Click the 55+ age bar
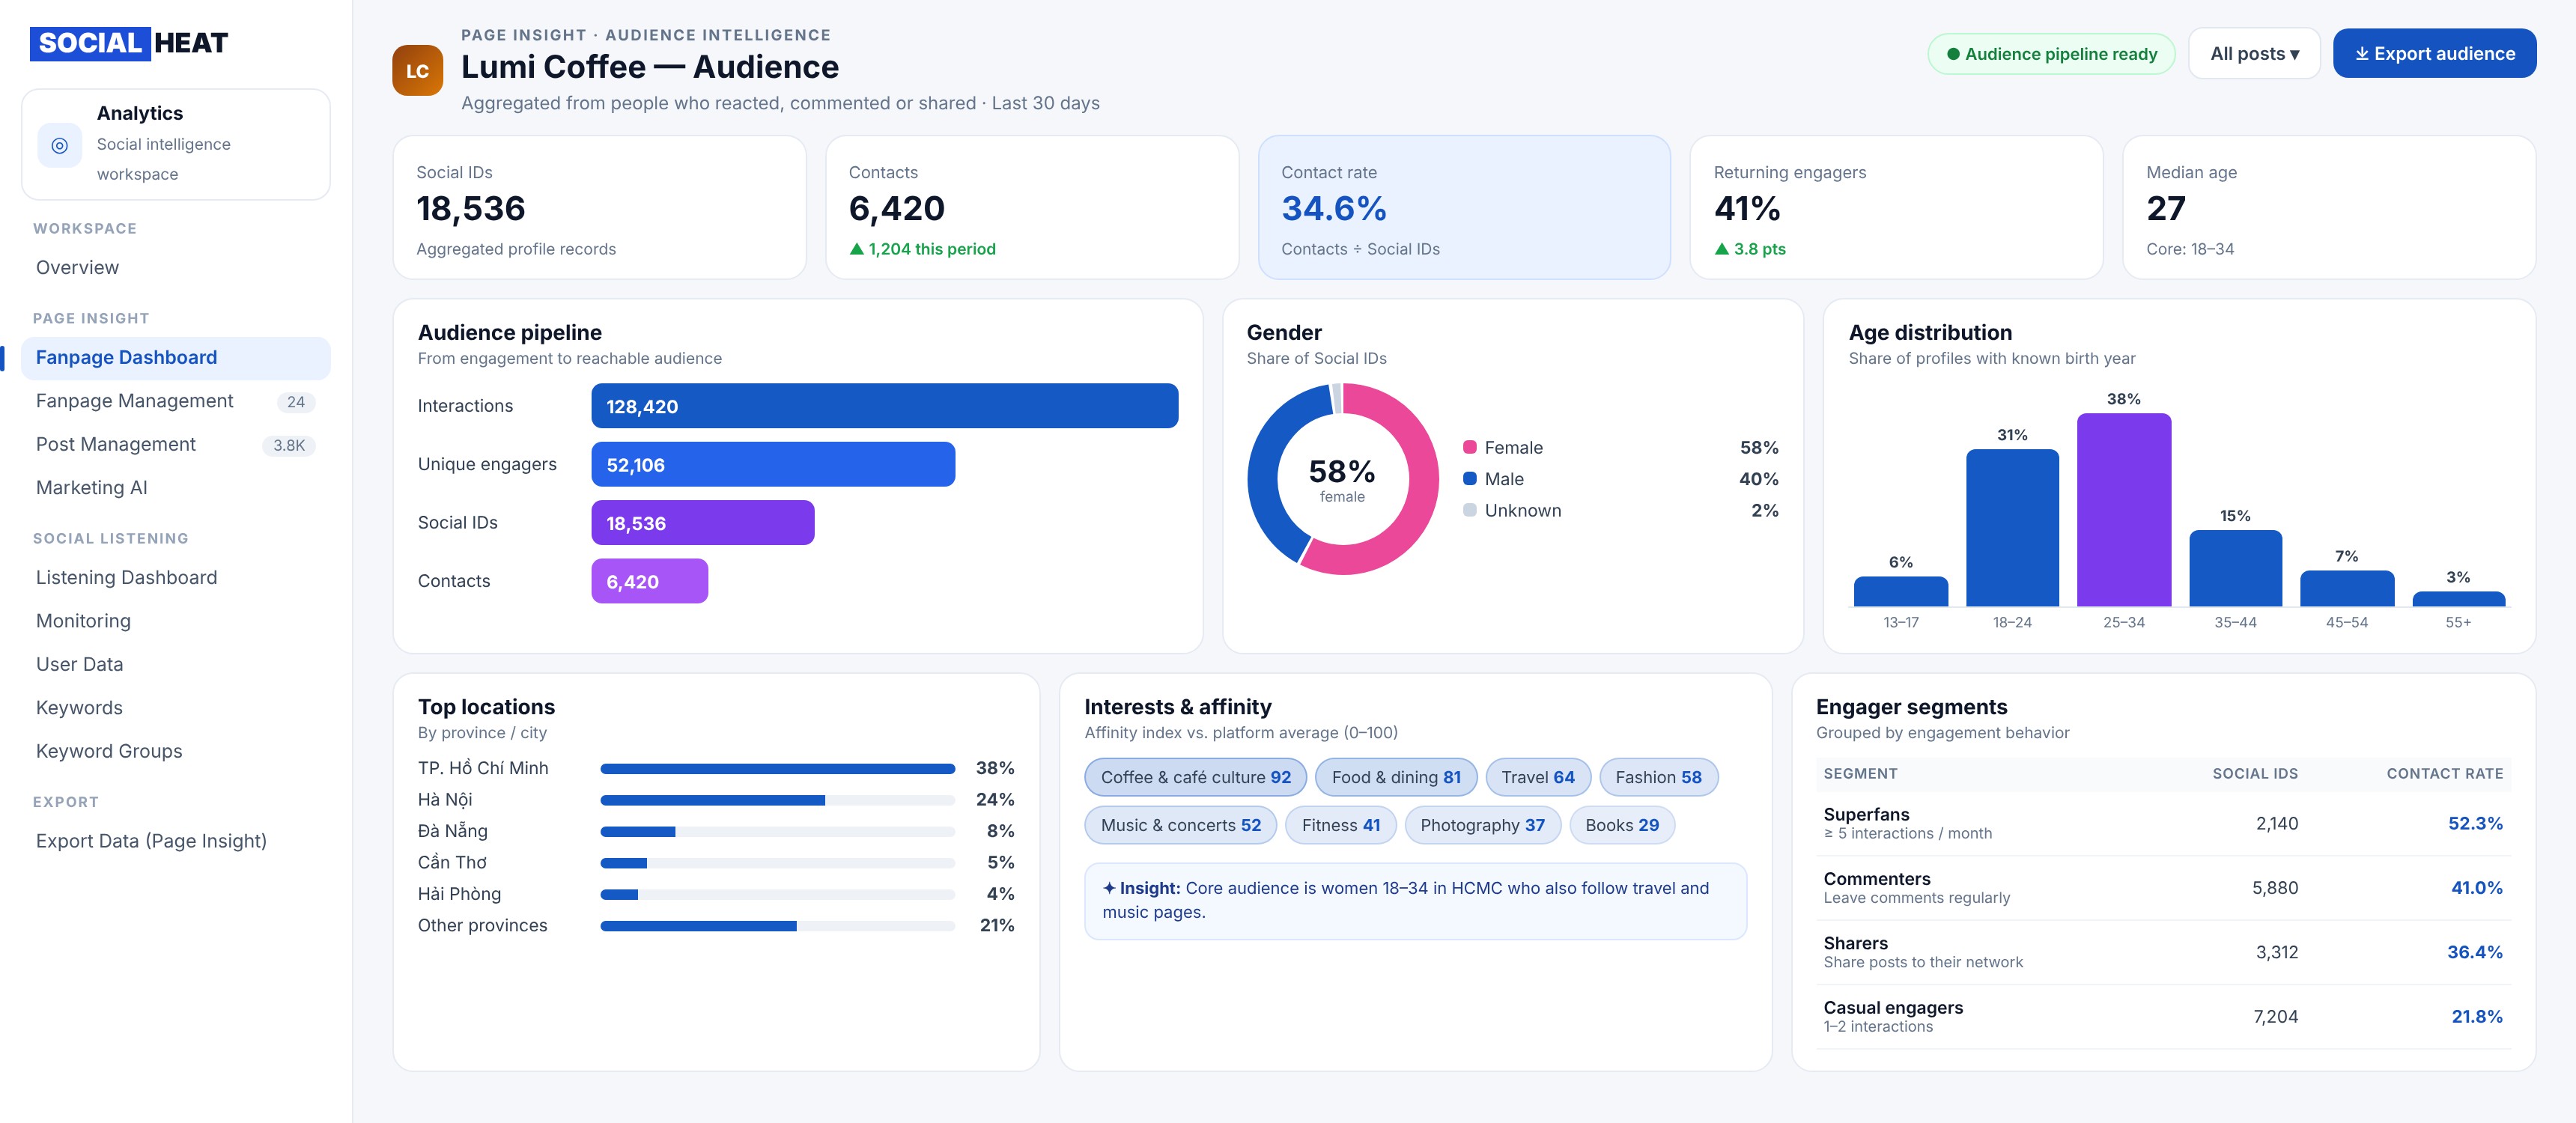The image size is (2576, 1123). tap(2458, 599)
